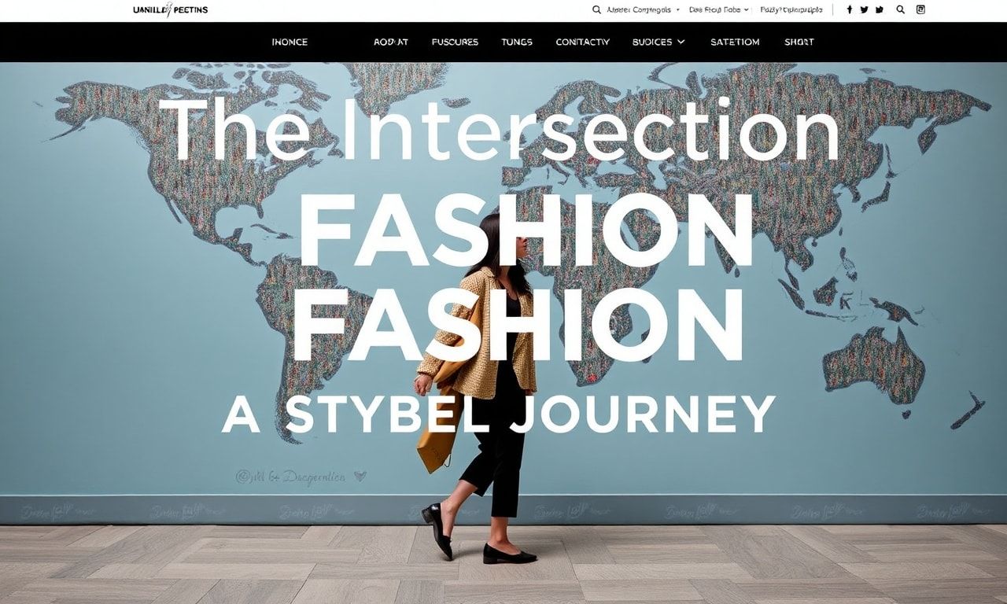
Task: Select the SATETIOM navigation item
Action: (735, 42)
